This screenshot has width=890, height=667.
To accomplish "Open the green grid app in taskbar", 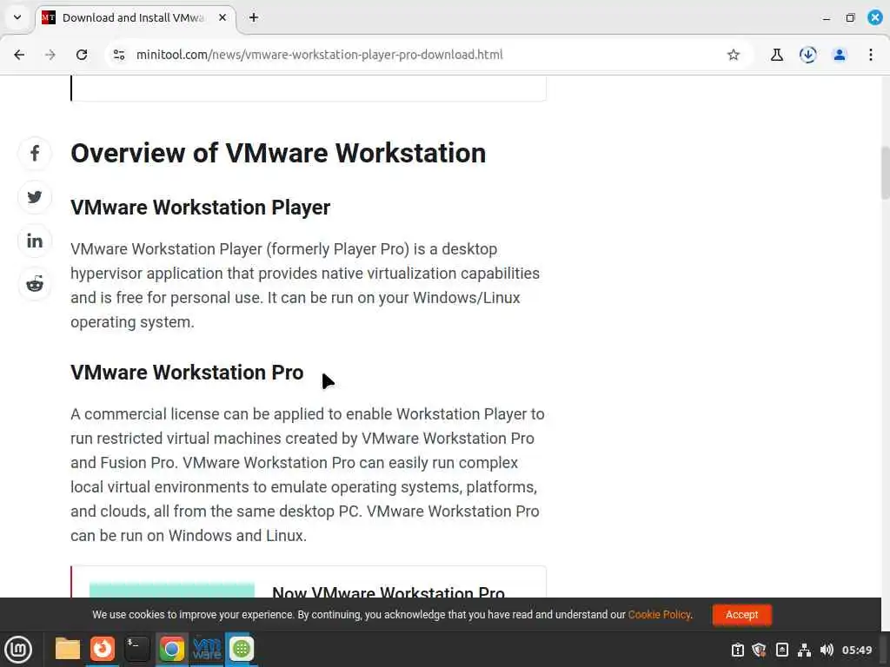I will tap(242, 650).
